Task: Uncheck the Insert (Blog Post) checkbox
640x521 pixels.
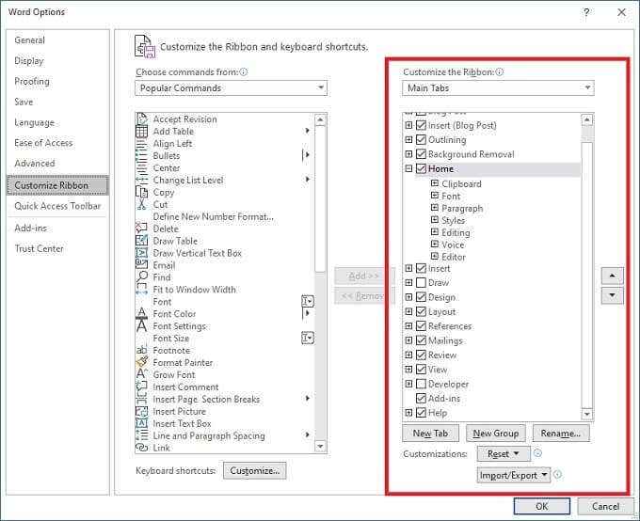Action: (x=421, y=125)
